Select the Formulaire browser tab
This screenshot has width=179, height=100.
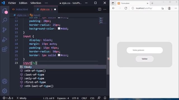[133, 3]
